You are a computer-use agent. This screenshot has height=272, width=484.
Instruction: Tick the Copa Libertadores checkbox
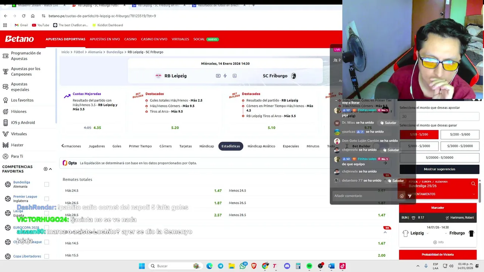[x=47, y=256]
